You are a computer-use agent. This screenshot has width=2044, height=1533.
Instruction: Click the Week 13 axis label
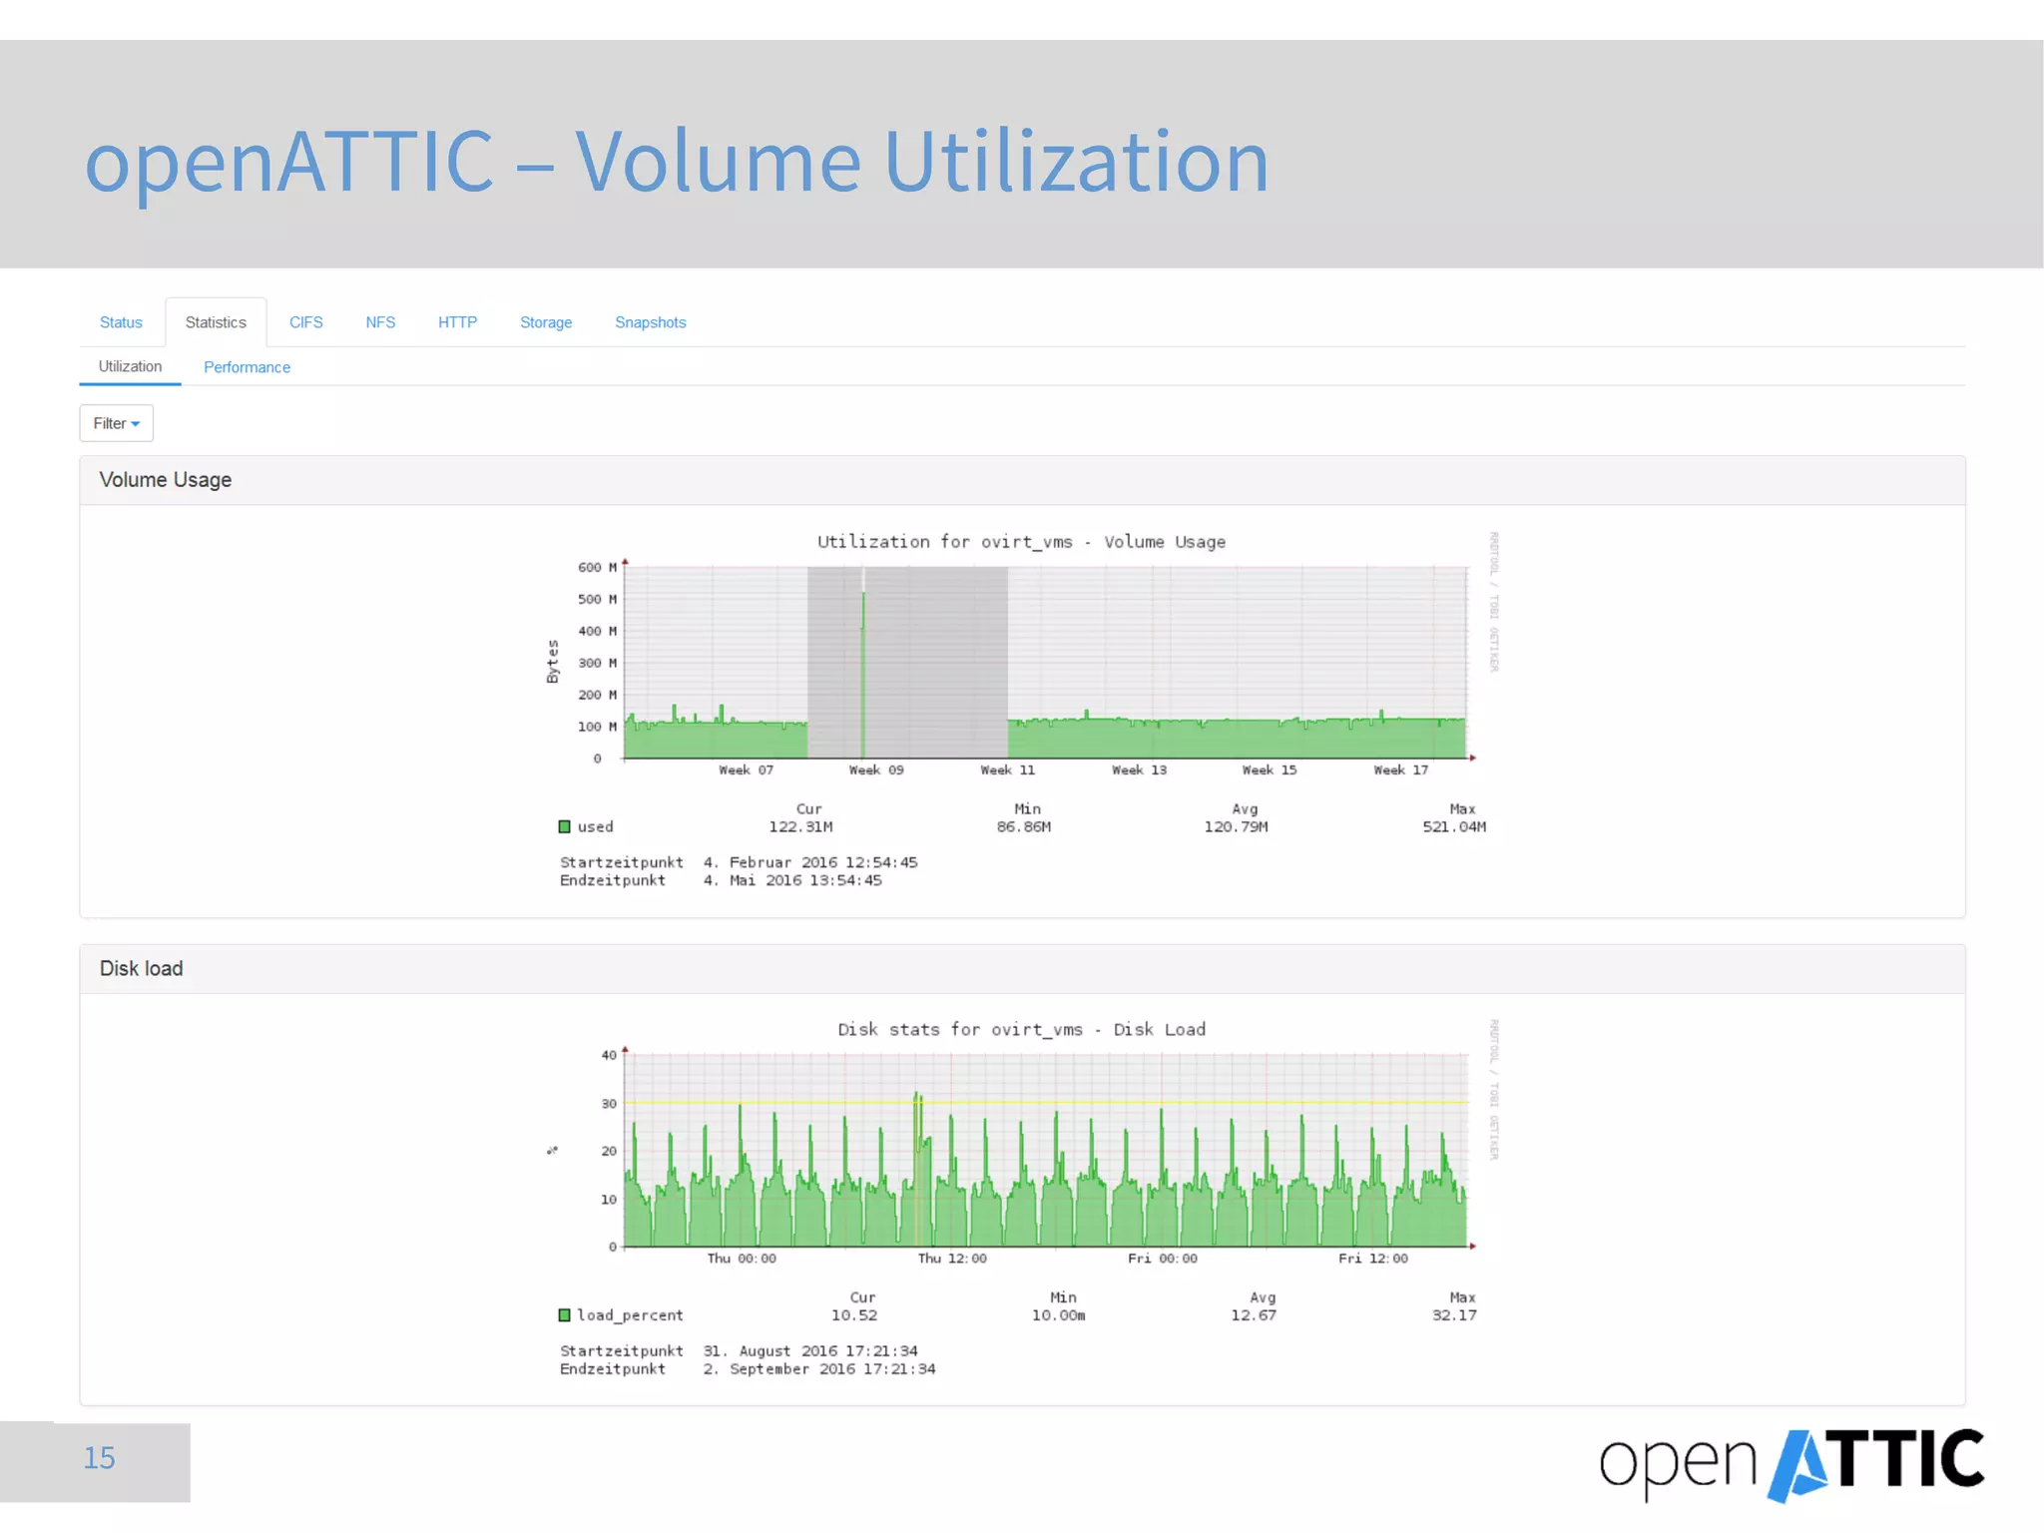1139,769
